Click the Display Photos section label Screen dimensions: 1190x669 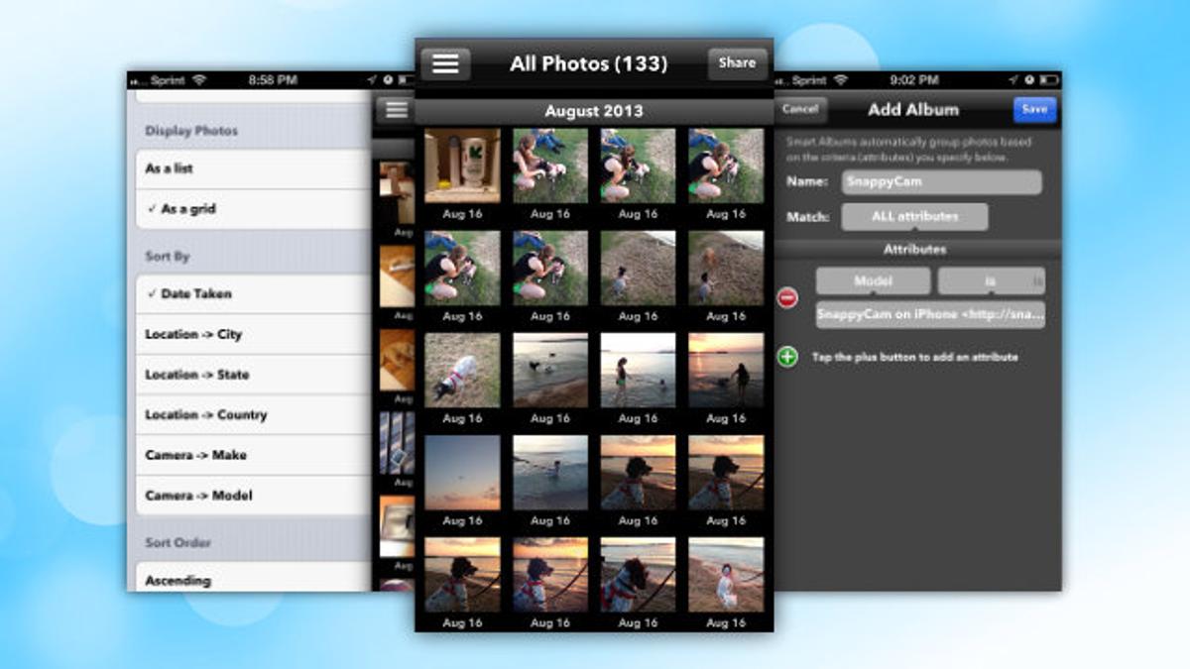pos(191,131)
